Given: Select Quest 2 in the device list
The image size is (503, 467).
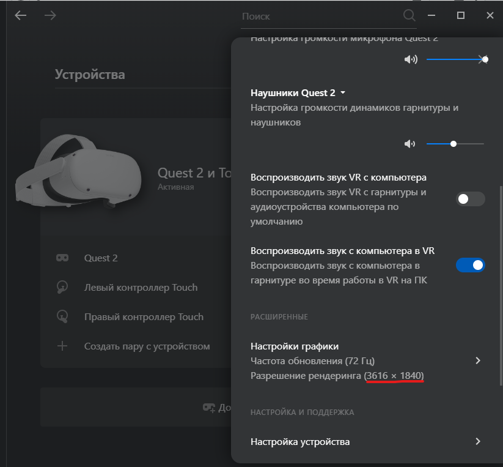Looking at the screenshot, I should click(101, 258).
